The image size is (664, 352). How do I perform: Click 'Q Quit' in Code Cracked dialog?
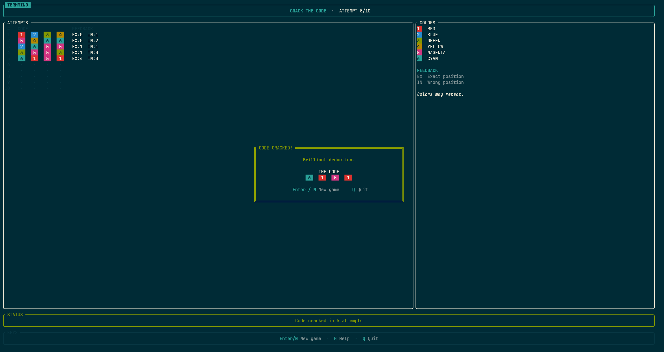(360, 190)
